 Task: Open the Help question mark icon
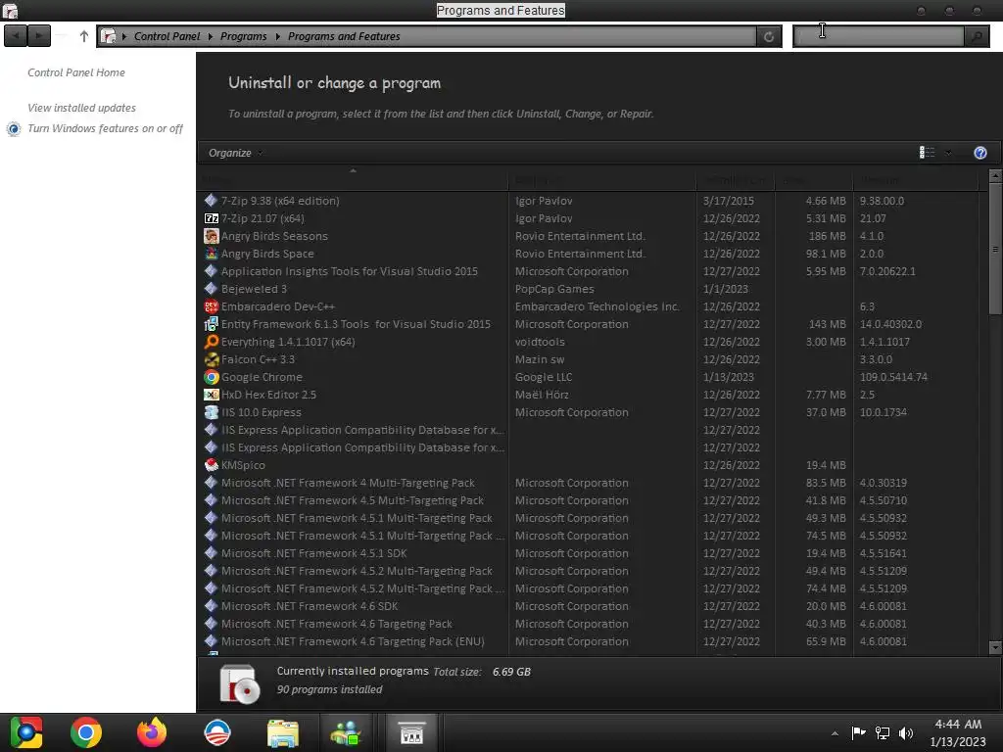point(979,153)
